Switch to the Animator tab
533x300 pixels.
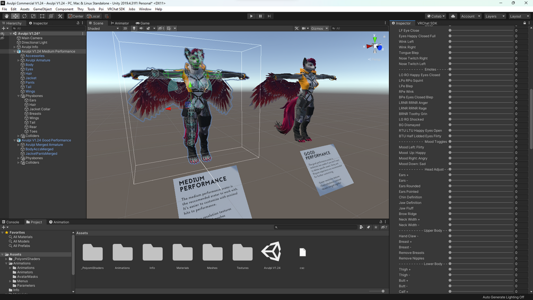pyautogui.click(x=120, y=23)
